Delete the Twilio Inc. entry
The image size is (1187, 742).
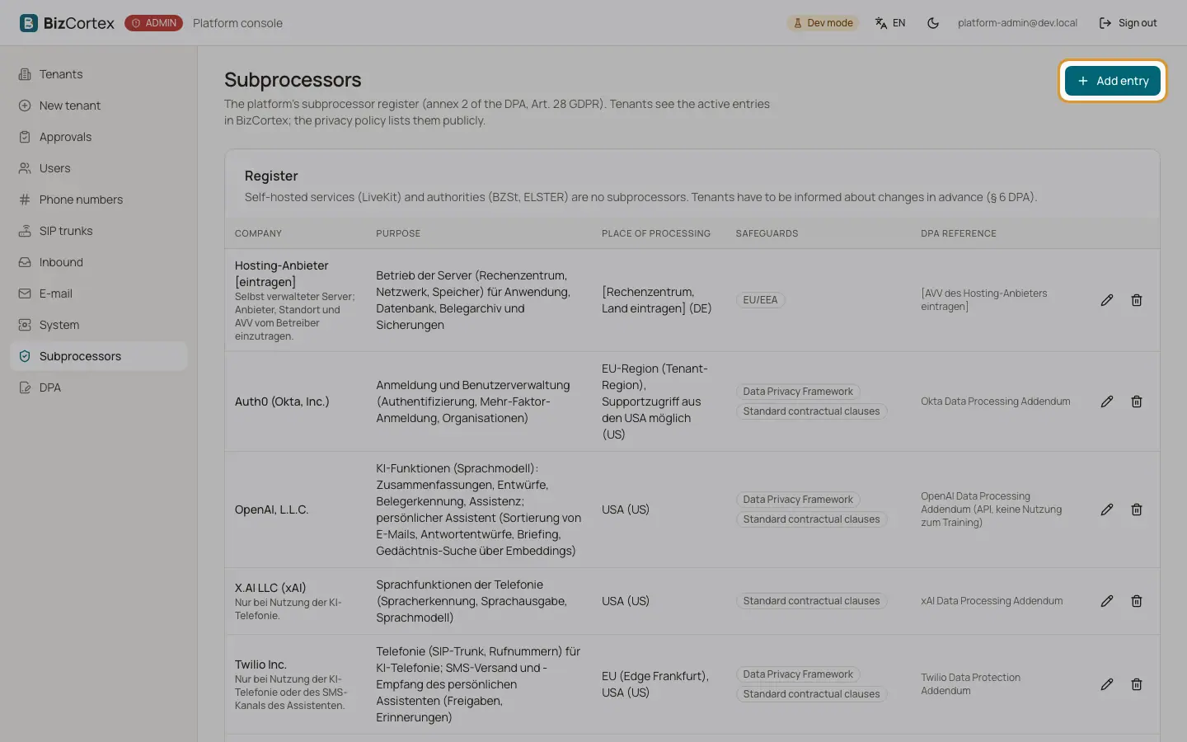click(x=1137, y=684)
